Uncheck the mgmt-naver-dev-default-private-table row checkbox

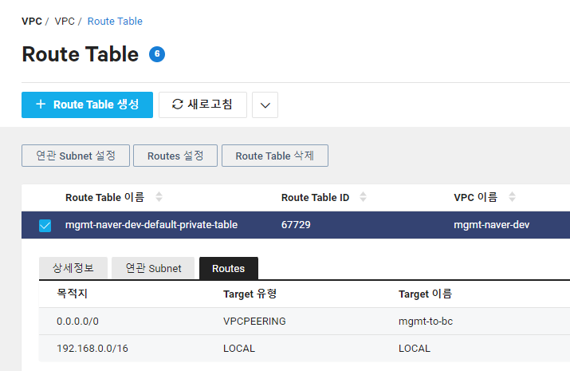point(45,226)
